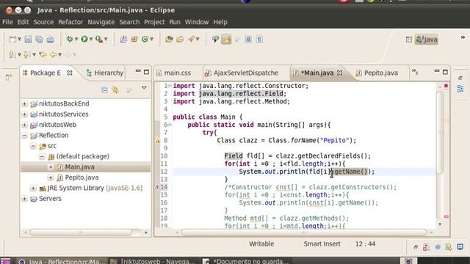Expand the niktutosBackEnd project
470x264 pixels.
pyautogui.click(x=24, y=104)
